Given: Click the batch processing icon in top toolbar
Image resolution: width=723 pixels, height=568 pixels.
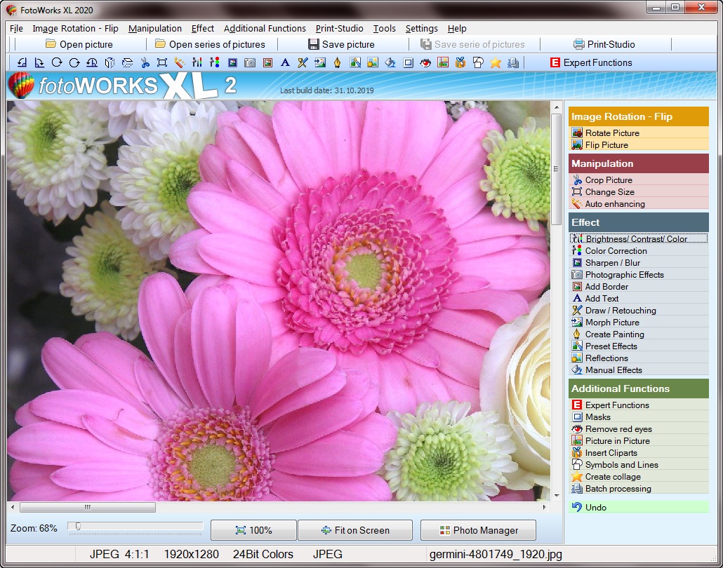Looking at the screenshot, I should 513,62.
